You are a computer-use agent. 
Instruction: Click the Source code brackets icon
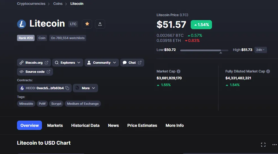[22, 72]
